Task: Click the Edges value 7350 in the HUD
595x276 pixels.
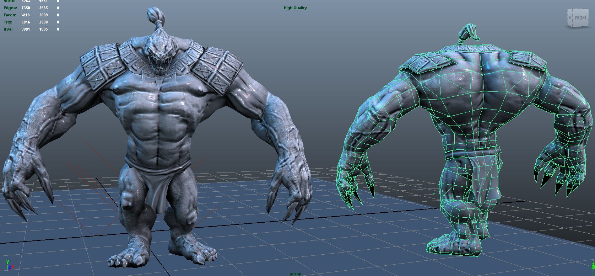Action: point(26,8)
